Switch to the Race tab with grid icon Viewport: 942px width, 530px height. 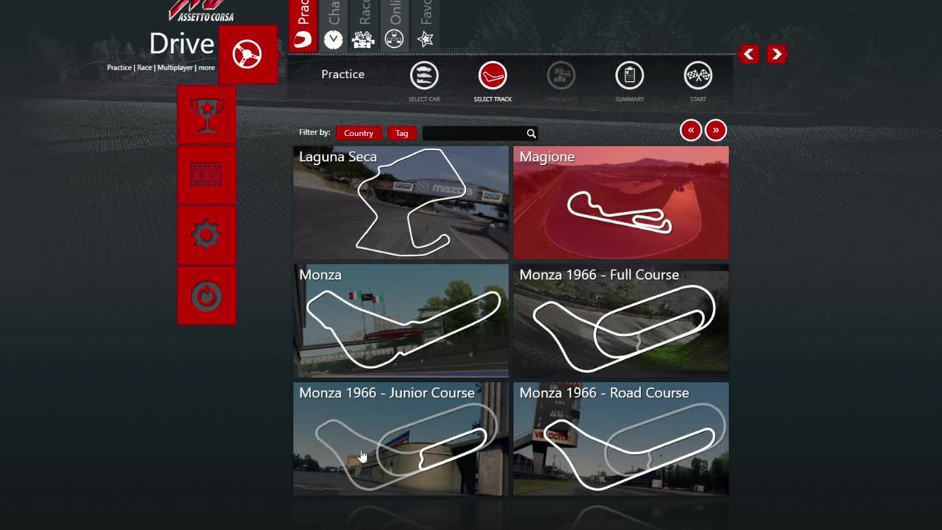pyautogui.click(x=364, y=26)
